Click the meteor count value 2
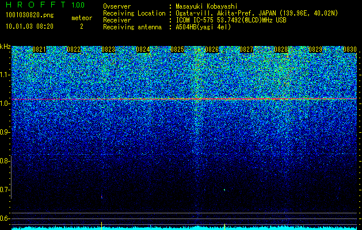362x230 pixels. click(82, 26)
